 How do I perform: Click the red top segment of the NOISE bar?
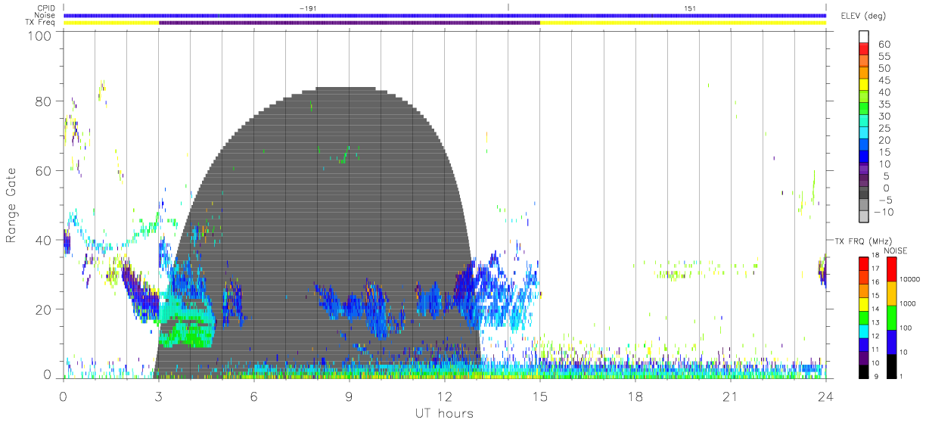[x=890, y=269]
